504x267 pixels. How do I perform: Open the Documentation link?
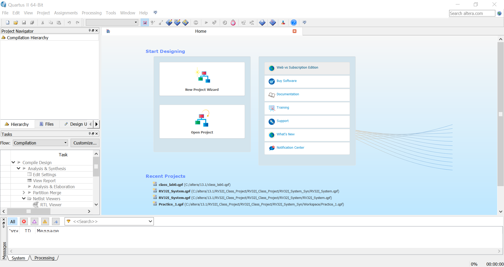[x=307, y=95]
